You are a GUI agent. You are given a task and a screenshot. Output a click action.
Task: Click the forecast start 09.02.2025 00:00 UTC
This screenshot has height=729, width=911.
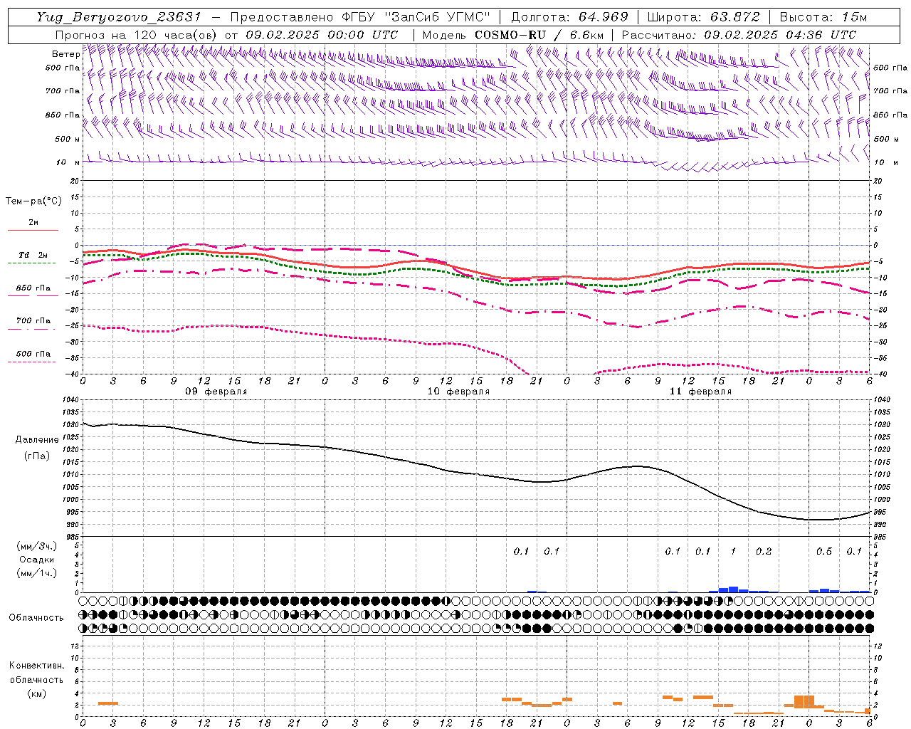coord(322,35)
